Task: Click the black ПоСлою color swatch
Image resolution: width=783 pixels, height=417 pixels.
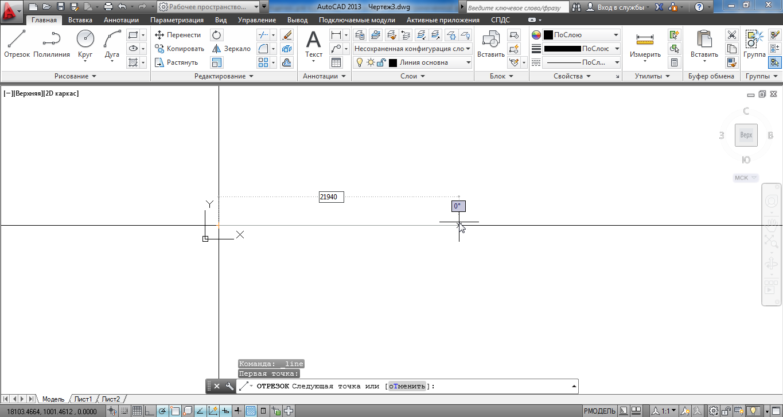Action: (x=548, y=35)
